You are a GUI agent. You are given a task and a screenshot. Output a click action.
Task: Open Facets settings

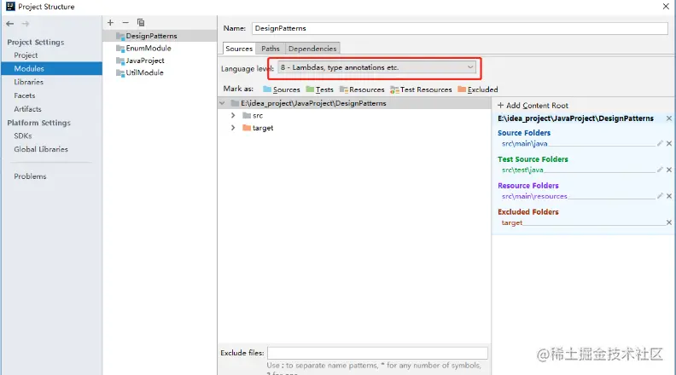pos(24,95)
